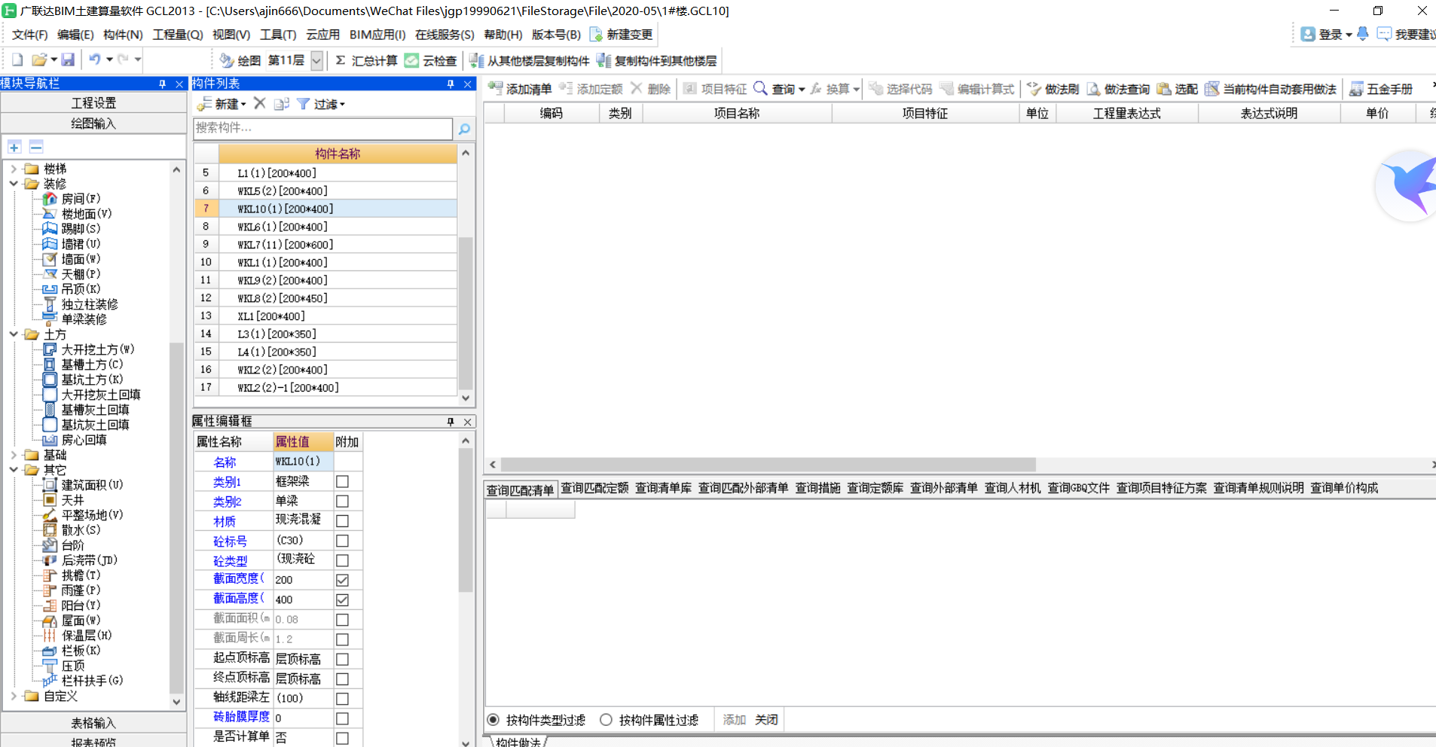
Task: Select 大开挖土方(W) tree item
Action: [x=98, y=349]
